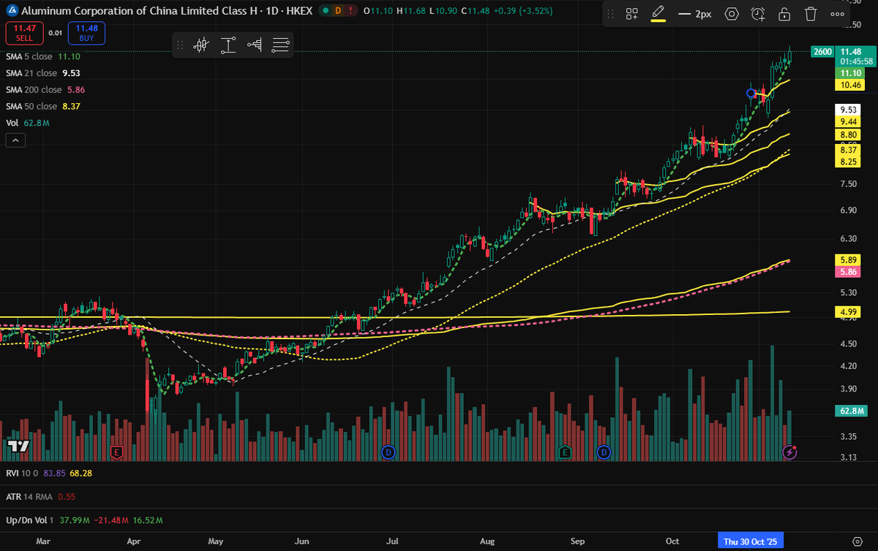Select the ATR 14 RMA indicator legend
Viewport: 878px width, 551px height.
pyautogui.click(x=42, y=496)
